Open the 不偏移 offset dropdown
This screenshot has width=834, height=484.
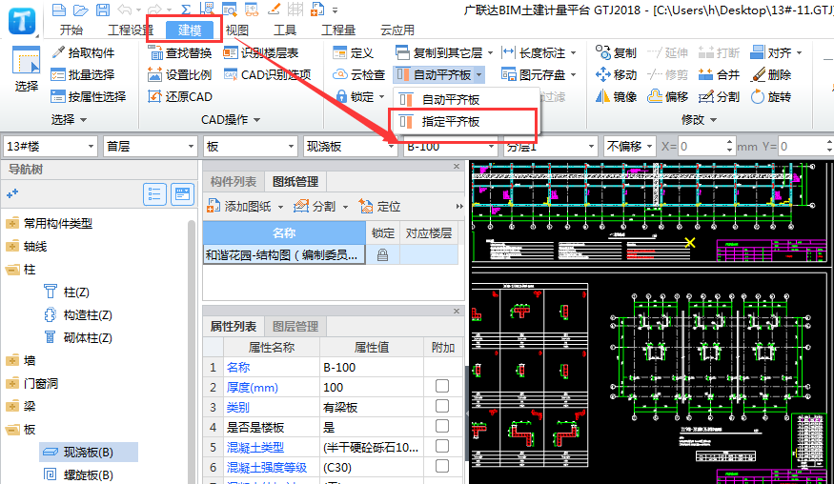click(630, 147)
